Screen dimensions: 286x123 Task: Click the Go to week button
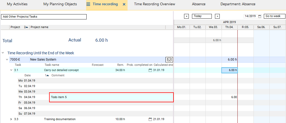(275, 16)
